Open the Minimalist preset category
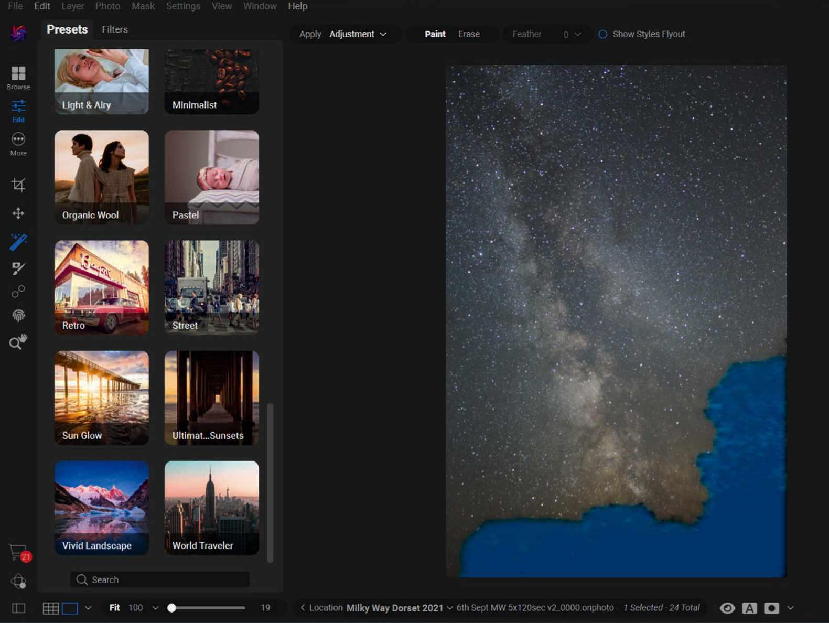 coord(212,81)
